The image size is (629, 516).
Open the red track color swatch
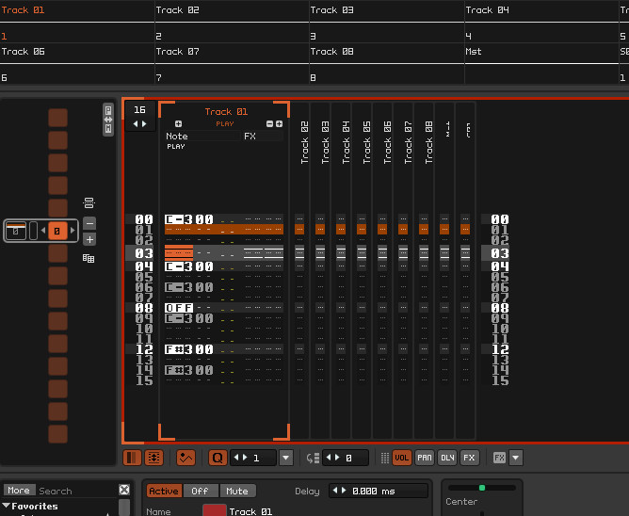click(x=215, y=510)
